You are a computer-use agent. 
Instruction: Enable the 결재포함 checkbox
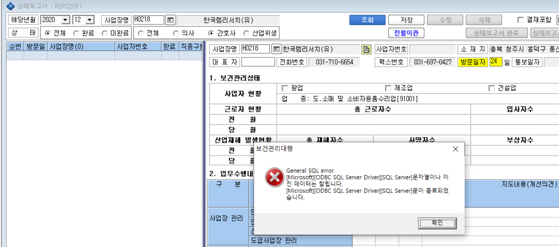click(521, 20)
